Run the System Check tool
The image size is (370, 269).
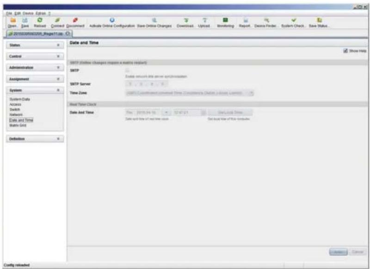[293, 22]
